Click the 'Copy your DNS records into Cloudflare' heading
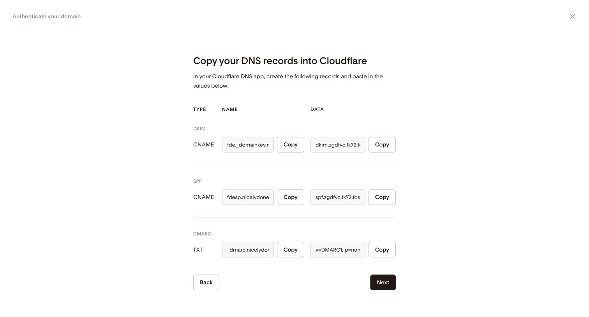 point(280,61)
